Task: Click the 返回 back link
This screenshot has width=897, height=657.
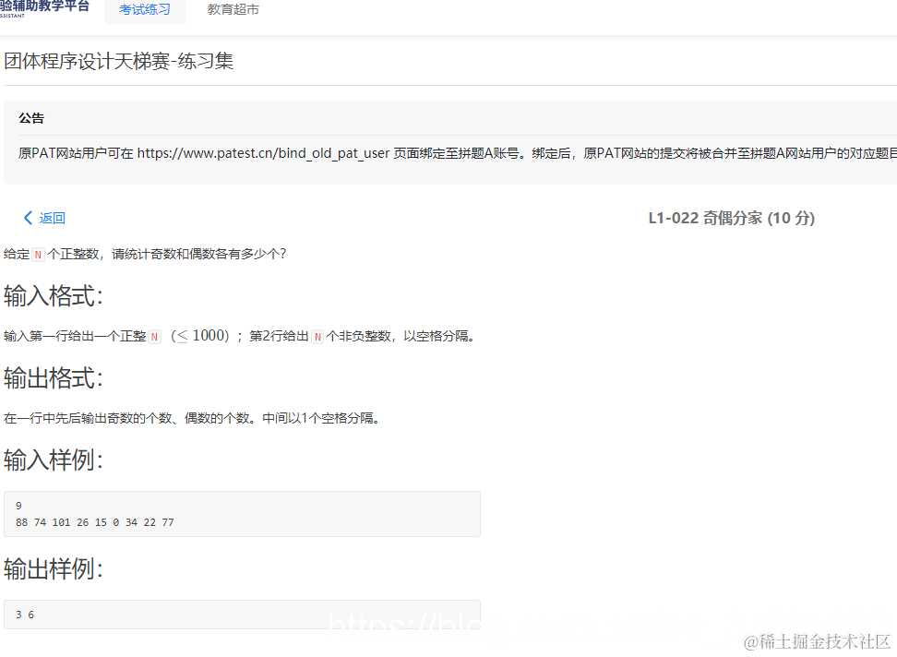Action: 52,218
